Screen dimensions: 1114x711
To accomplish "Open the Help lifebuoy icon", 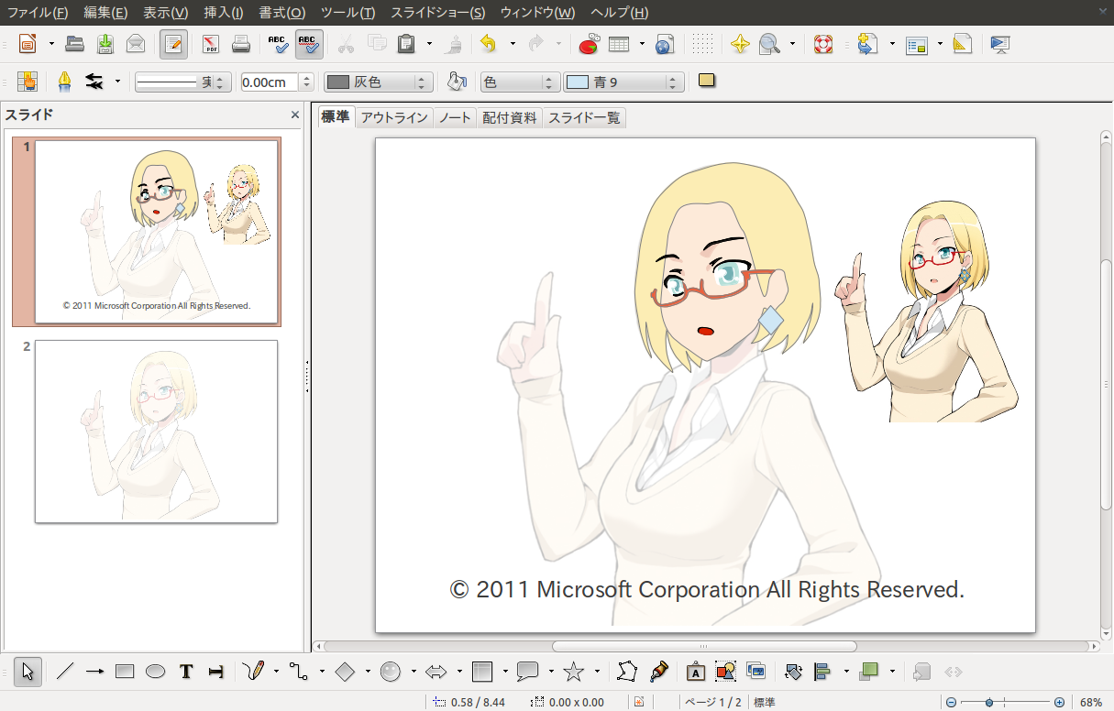I will coord(823,44).
